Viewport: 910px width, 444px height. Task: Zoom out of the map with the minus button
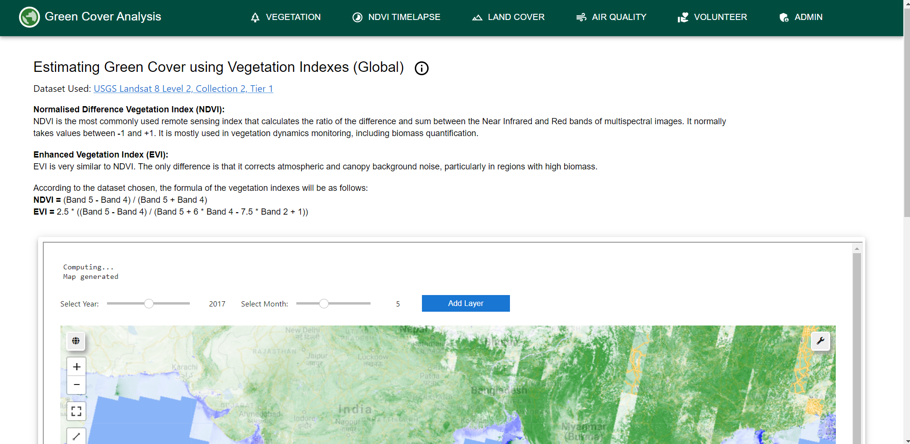point(76,385)
